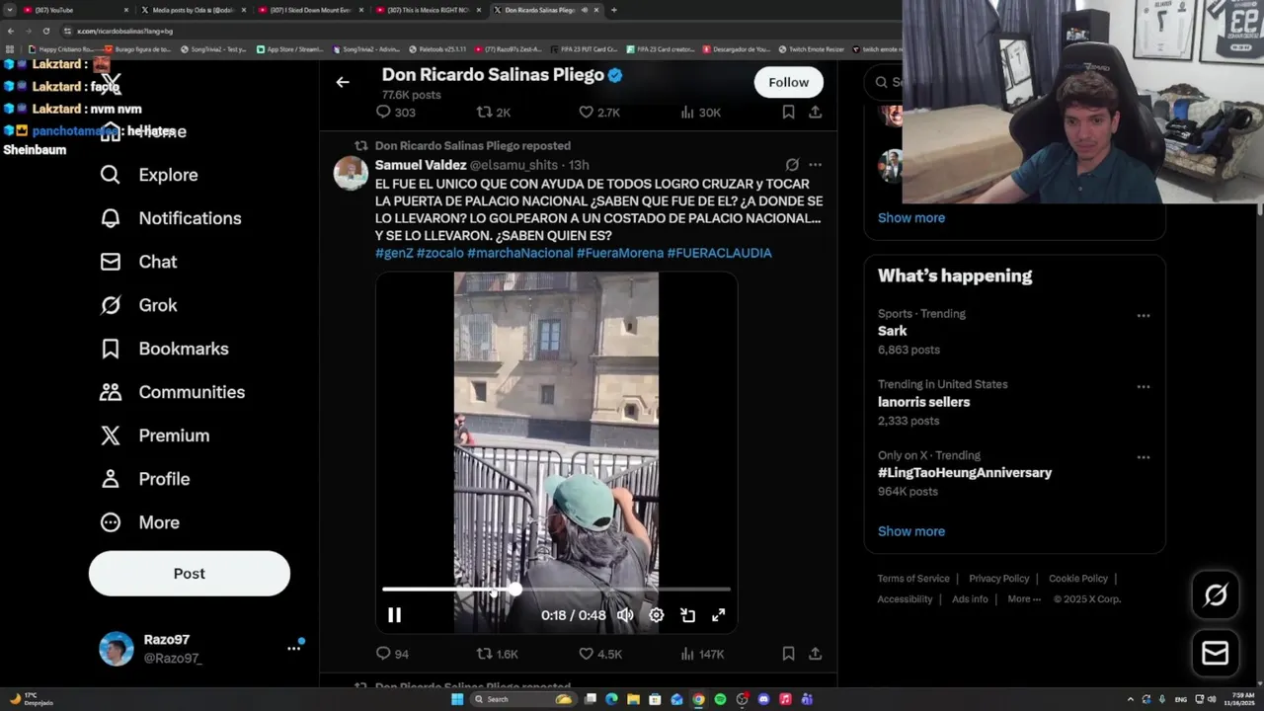Bookmark the Samuel Valdez post
The width and height of the screenshot is (1264, 711).
(x=788, y=654)
